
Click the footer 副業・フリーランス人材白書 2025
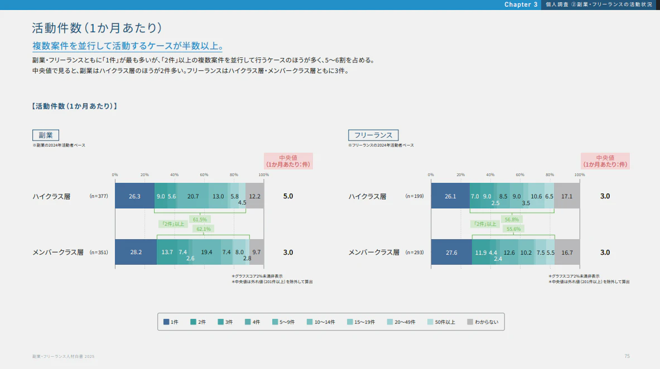tap(64, 356)
